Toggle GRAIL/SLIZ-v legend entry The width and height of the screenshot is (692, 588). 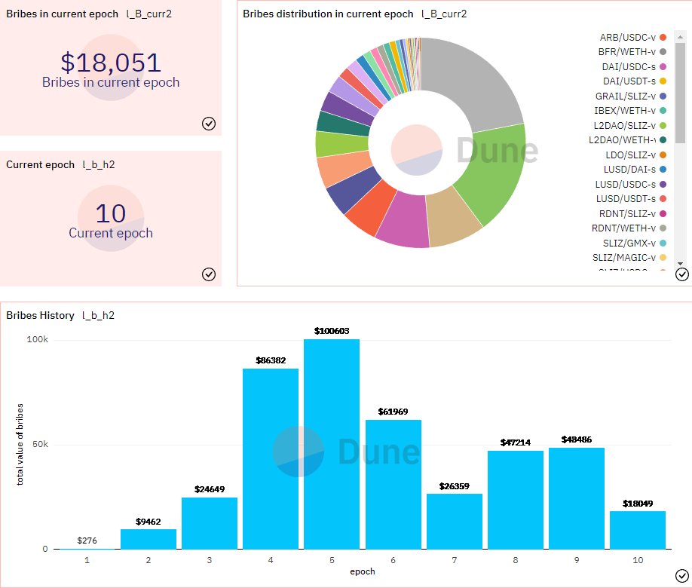tap(630, 96)
